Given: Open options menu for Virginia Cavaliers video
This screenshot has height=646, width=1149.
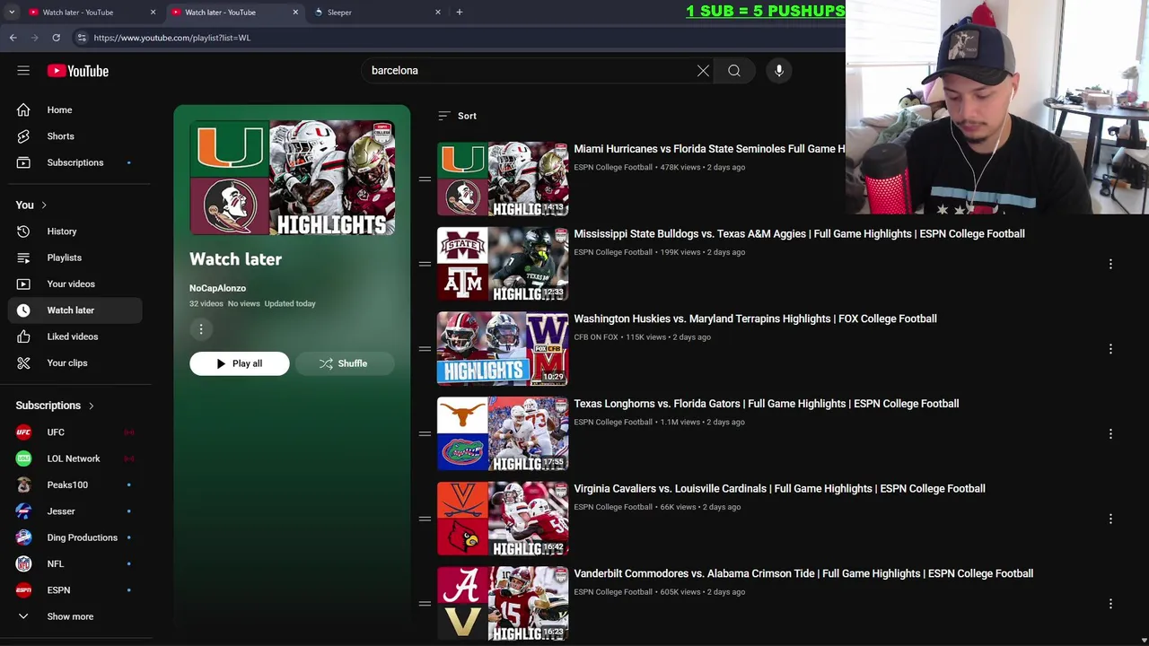Looking at the screenshot, I should coord(1110,519).
